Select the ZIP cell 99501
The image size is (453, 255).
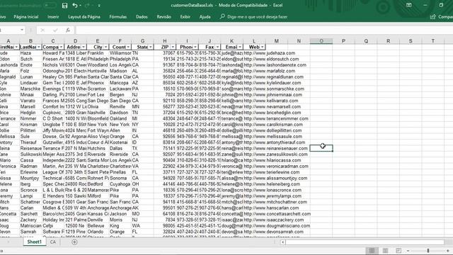165,208
